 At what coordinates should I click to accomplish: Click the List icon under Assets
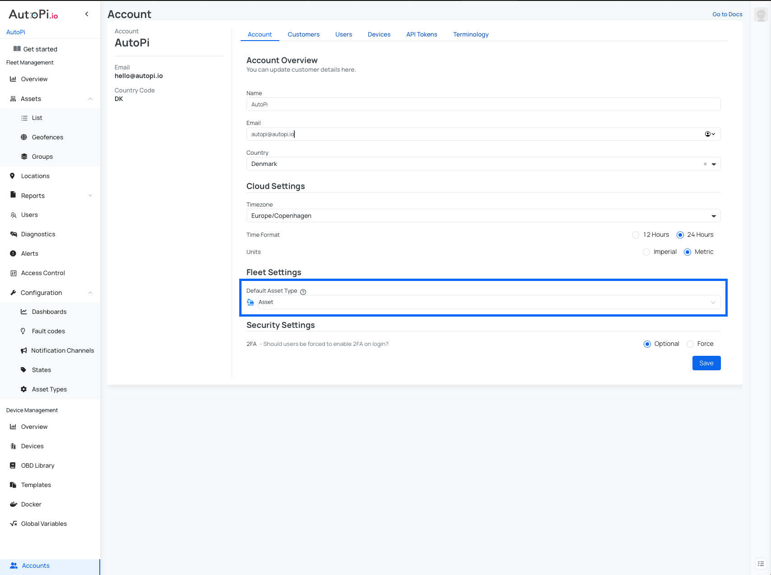24,118
